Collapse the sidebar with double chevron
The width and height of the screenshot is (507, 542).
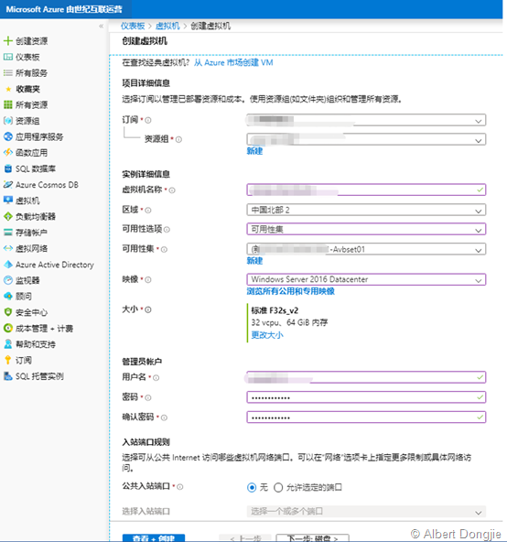point(101,26)
